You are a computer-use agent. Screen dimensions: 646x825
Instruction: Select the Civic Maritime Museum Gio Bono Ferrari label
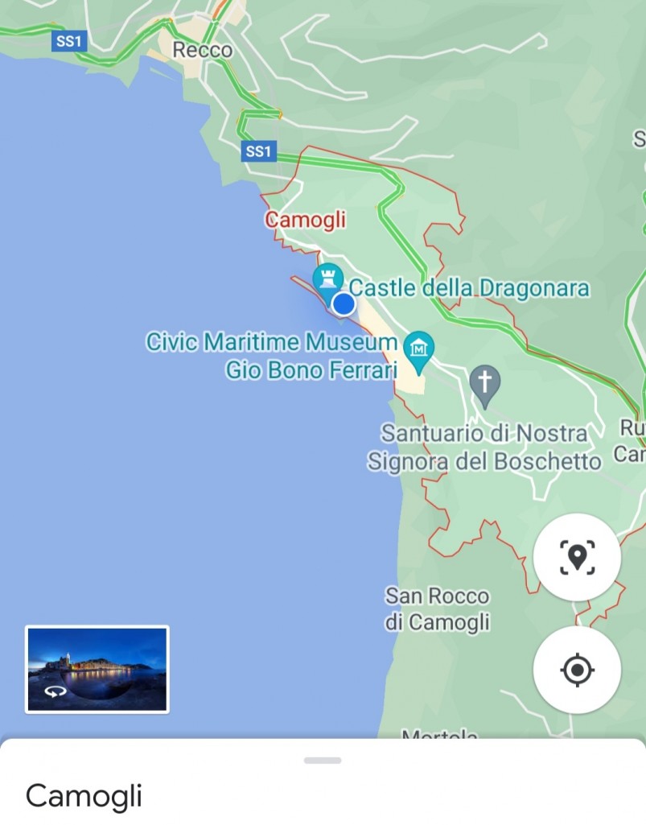pos(271,357)
